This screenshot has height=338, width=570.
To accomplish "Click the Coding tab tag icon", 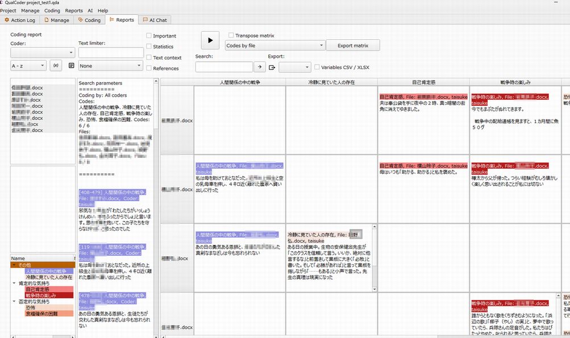I will point(81,20).
